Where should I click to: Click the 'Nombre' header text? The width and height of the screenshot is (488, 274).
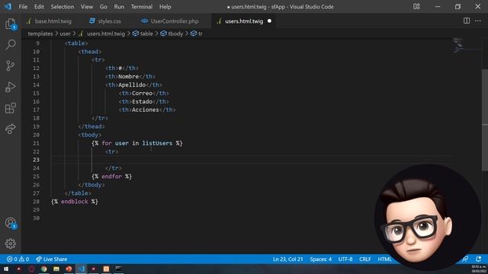tap(129, 76)
